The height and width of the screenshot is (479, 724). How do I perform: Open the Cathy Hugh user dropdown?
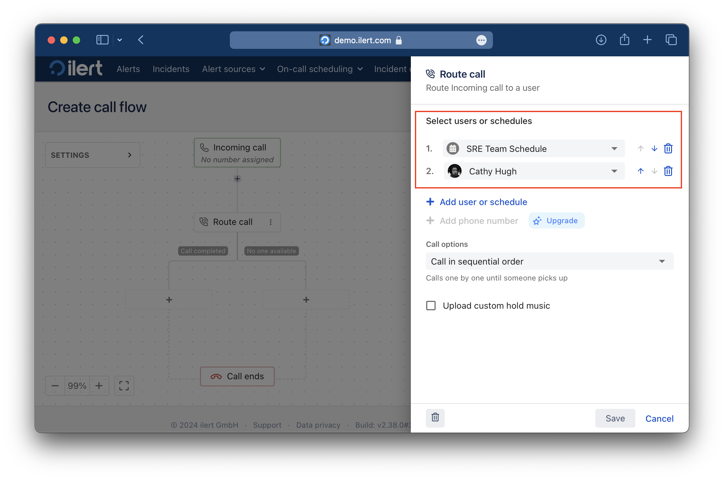click(x=534, y=171)
